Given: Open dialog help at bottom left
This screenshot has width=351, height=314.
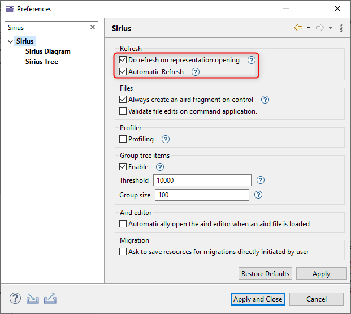Looking at the screenshot, I should [x=15, y=299].
